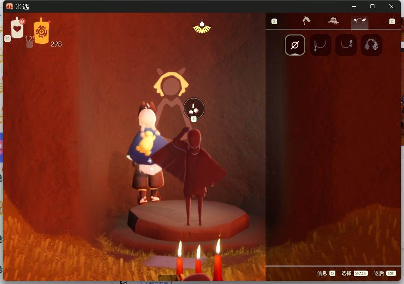
Task: Select the second pendant necklace accessory
Action: click(346, 45)
